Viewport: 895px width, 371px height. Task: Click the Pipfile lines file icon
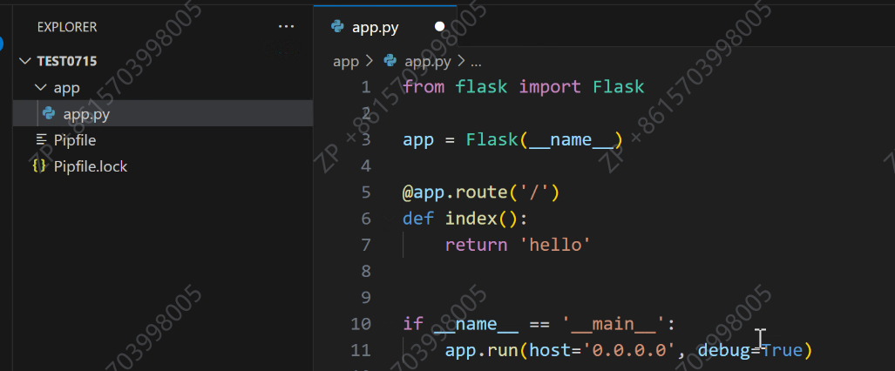coord(41,139)
